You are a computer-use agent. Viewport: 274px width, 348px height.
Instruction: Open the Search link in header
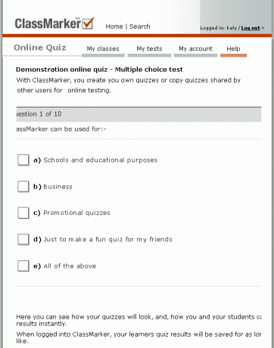[140, 26]
